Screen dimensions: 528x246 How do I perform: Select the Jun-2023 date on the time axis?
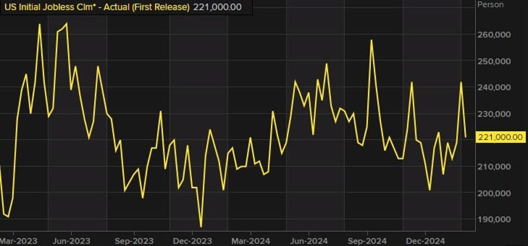click(x=70, y=240)
